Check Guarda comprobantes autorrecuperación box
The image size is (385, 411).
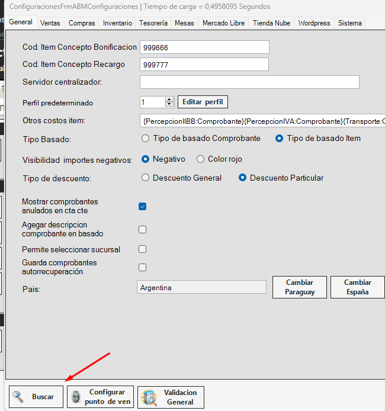(142, 267)
